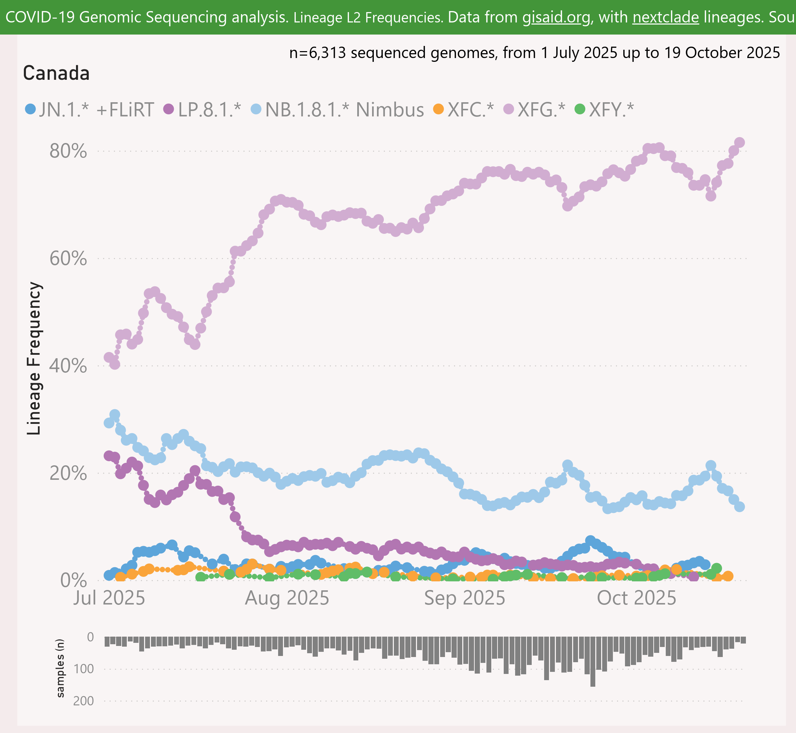Image resolution: width=796 pixels, height=733 pixels.
Task: Click the last XFG.* data point on right
Action: click(739, 142)
